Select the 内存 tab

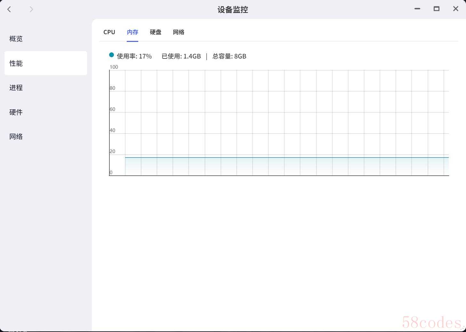(133, 32)
